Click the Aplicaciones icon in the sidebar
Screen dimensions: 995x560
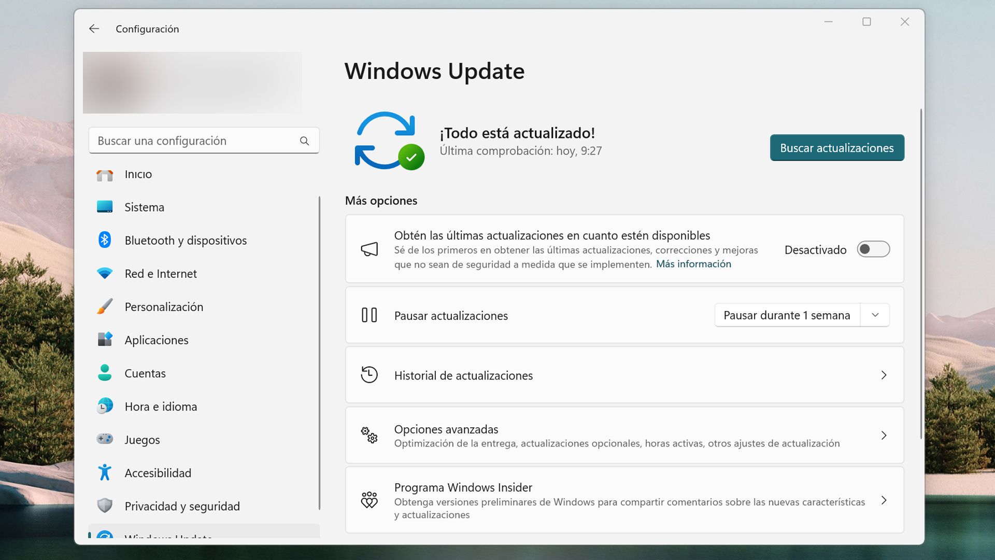tap(105, 340)
